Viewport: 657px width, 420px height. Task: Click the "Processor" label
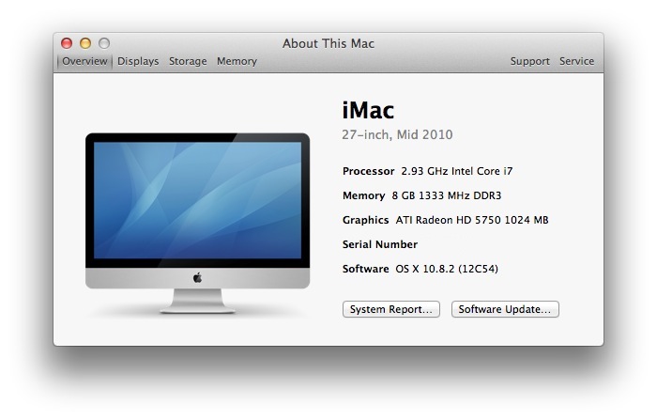[x=368, y=171]
